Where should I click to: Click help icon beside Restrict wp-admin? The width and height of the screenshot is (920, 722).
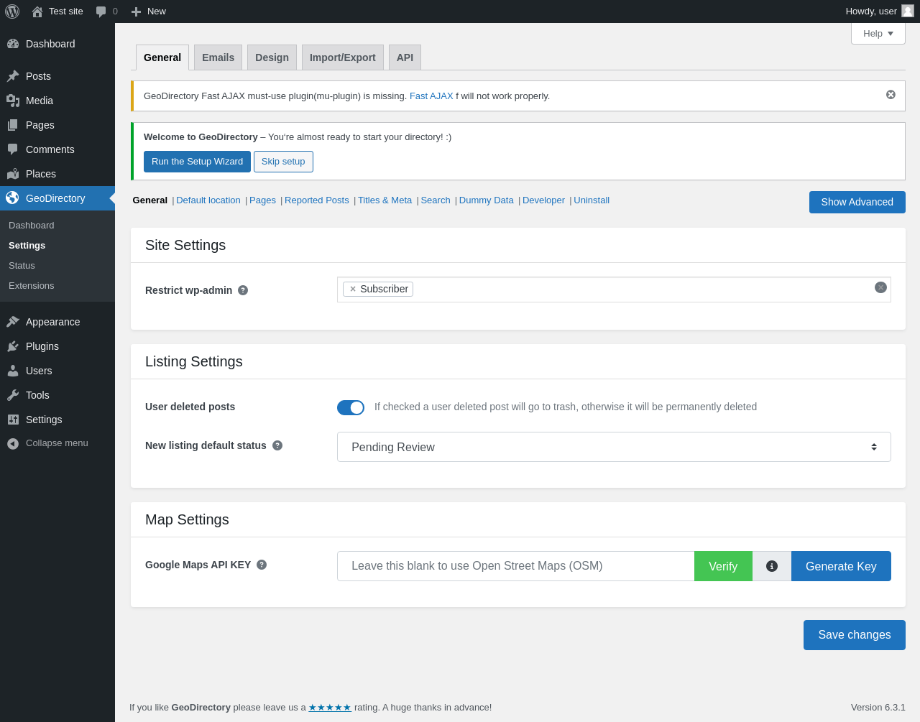[243, 290]
